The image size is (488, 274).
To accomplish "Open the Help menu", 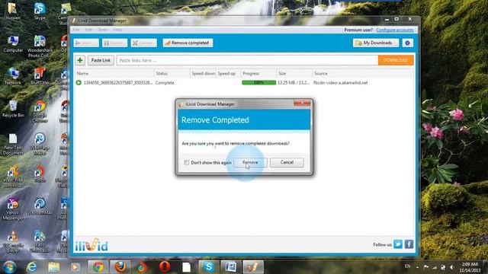I will (x=117, y=30).
